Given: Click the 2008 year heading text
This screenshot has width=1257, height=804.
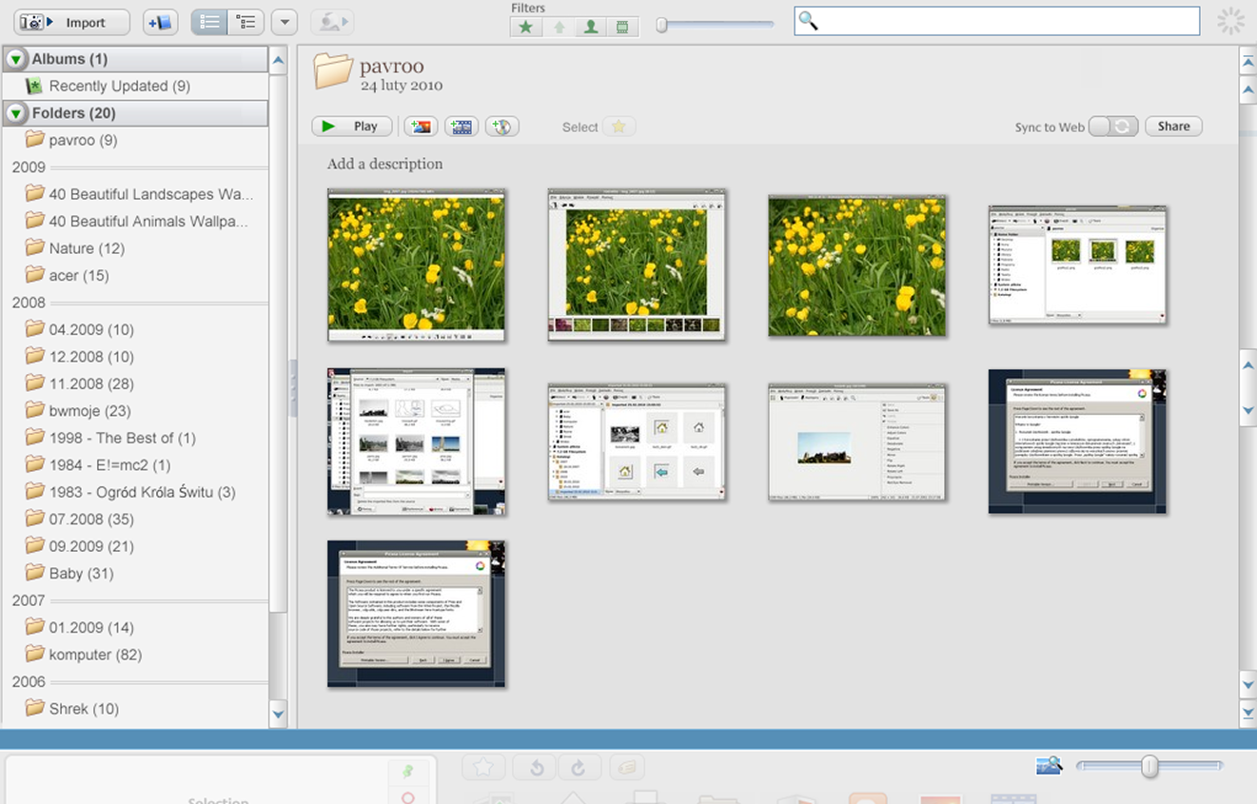Looking at the screenshot, I should click(29, 303).
